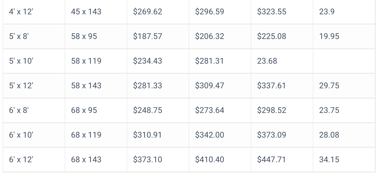The height and width of the screenshot is (176, 378).
Task: Select the $296.59 price cell
Action: tap(210, 12)
